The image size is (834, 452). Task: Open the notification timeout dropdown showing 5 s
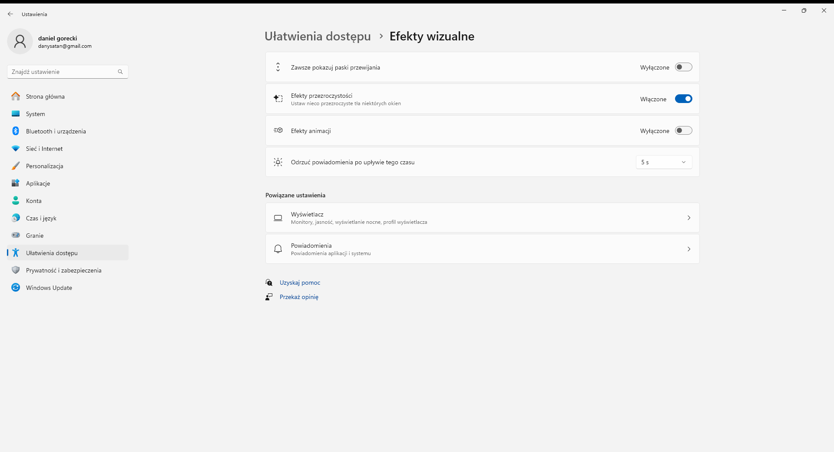coord(664,162)
